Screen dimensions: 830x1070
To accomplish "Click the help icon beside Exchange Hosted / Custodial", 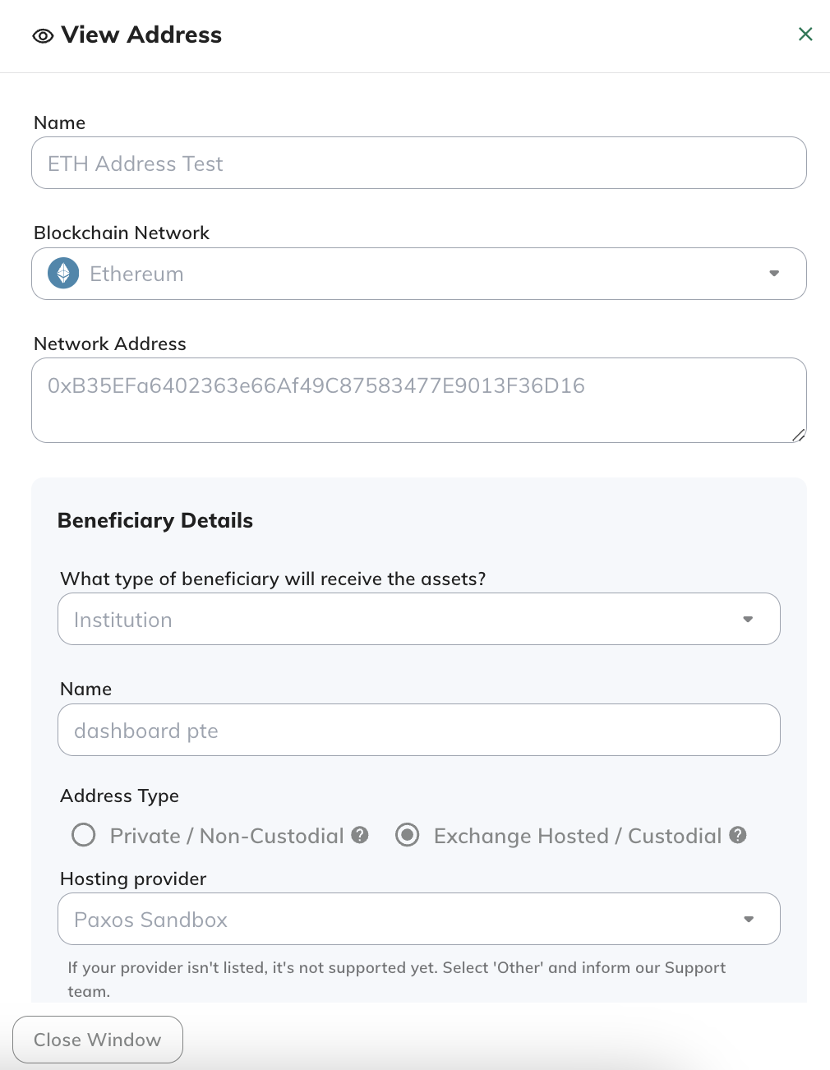I will point(738,835).
